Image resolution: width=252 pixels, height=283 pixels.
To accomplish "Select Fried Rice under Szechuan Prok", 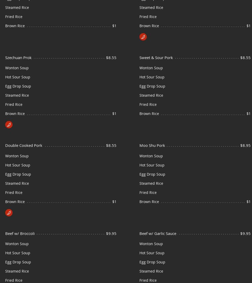I will (14, 105).
